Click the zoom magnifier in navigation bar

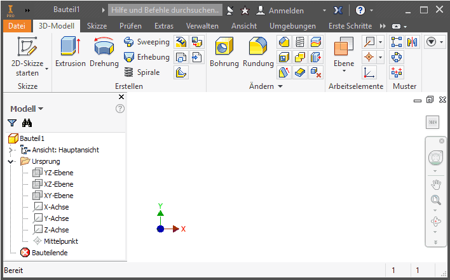[x=436, y=201]
